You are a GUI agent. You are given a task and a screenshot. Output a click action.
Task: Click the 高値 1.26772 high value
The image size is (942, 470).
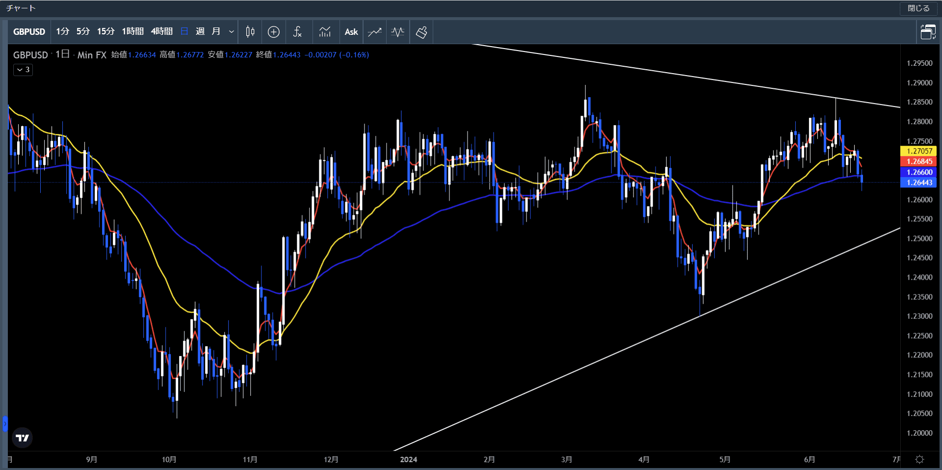point(182,55)
